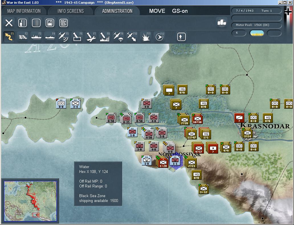This screenshot has height=225, width=294.
Task: Click the clear-weather sky indicator
Action: click(x=257, y=33)
